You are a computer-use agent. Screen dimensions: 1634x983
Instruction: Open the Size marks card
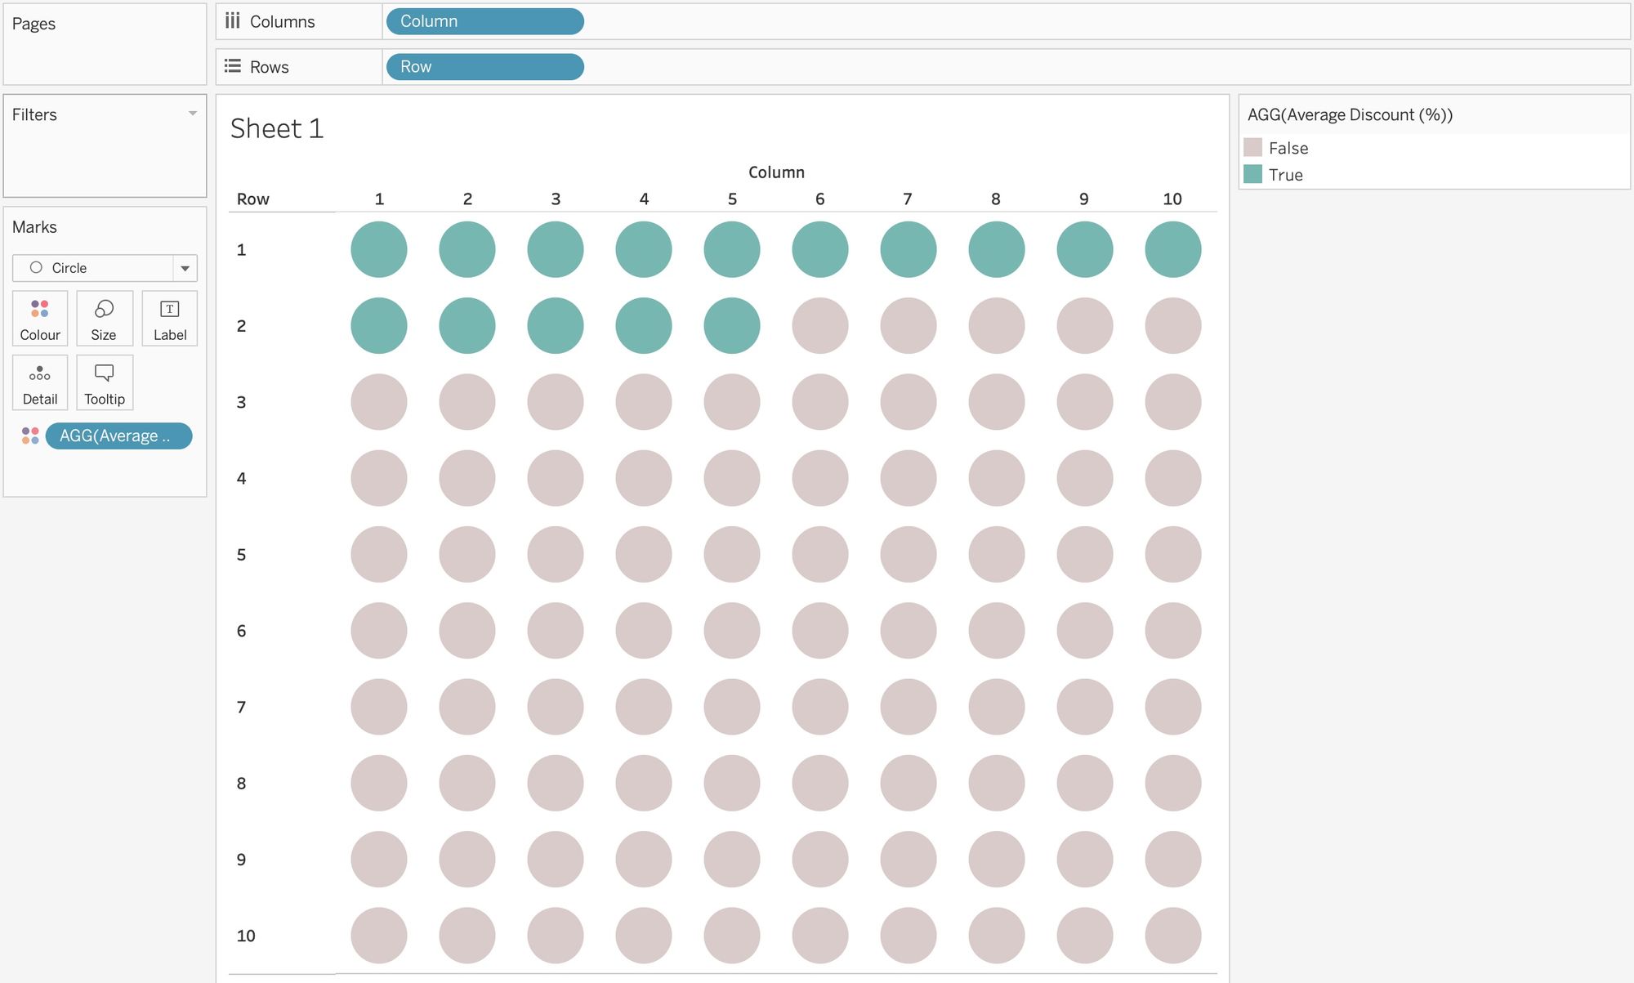(104, 319)
